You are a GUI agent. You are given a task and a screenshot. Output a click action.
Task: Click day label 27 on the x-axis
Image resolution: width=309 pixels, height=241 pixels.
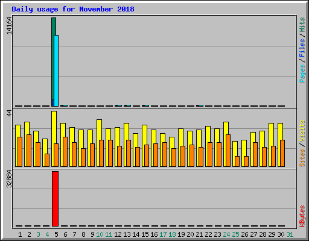click(x=253, y=234)
